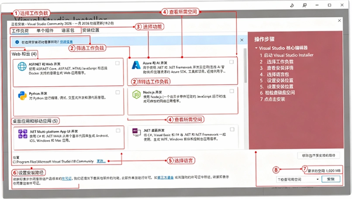Switch to the 单个组件 tab
Image resolution: width=352 pixels, height=199 pixels.
pyautogui.click(x=45, y=30)
